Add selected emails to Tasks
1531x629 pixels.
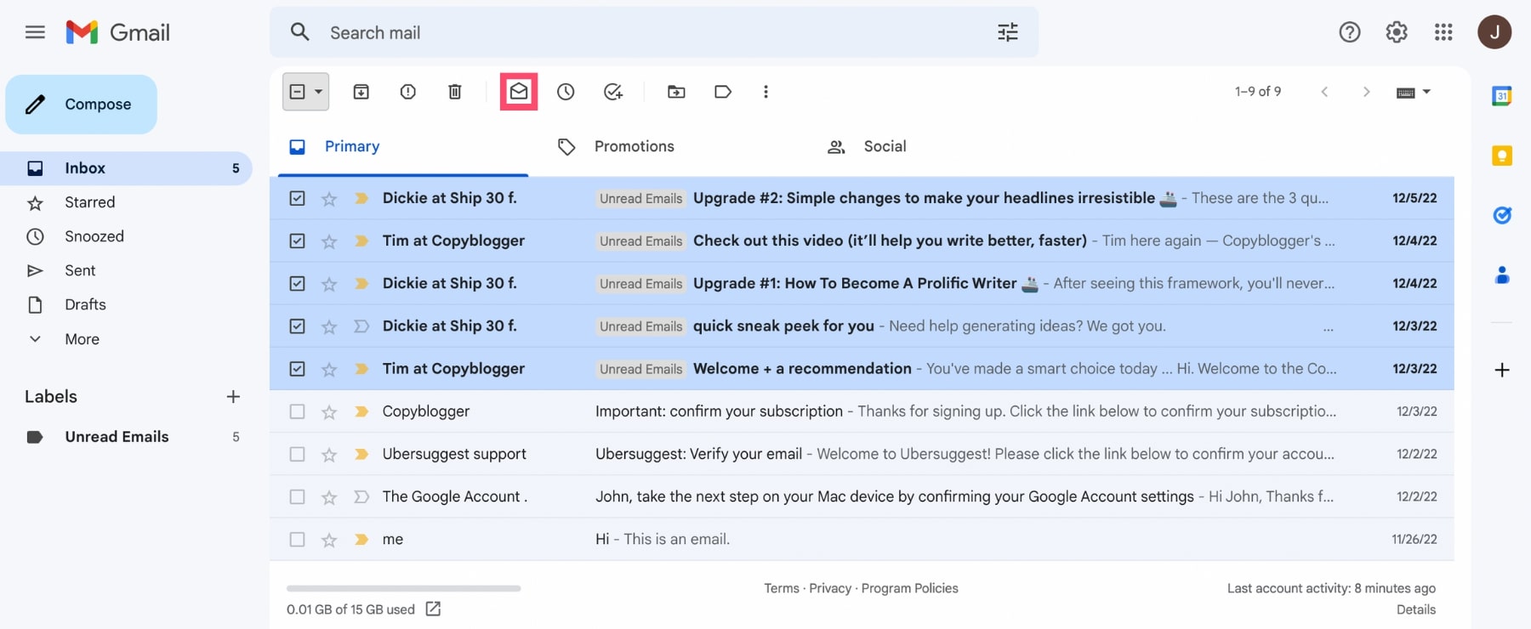point(613,92)
